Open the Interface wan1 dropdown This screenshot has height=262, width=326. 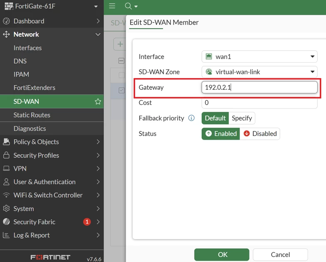point(259,57)
